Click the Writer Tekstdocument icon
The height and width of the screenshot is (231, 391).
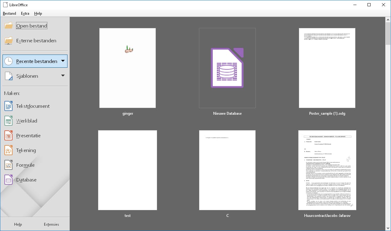8,106
